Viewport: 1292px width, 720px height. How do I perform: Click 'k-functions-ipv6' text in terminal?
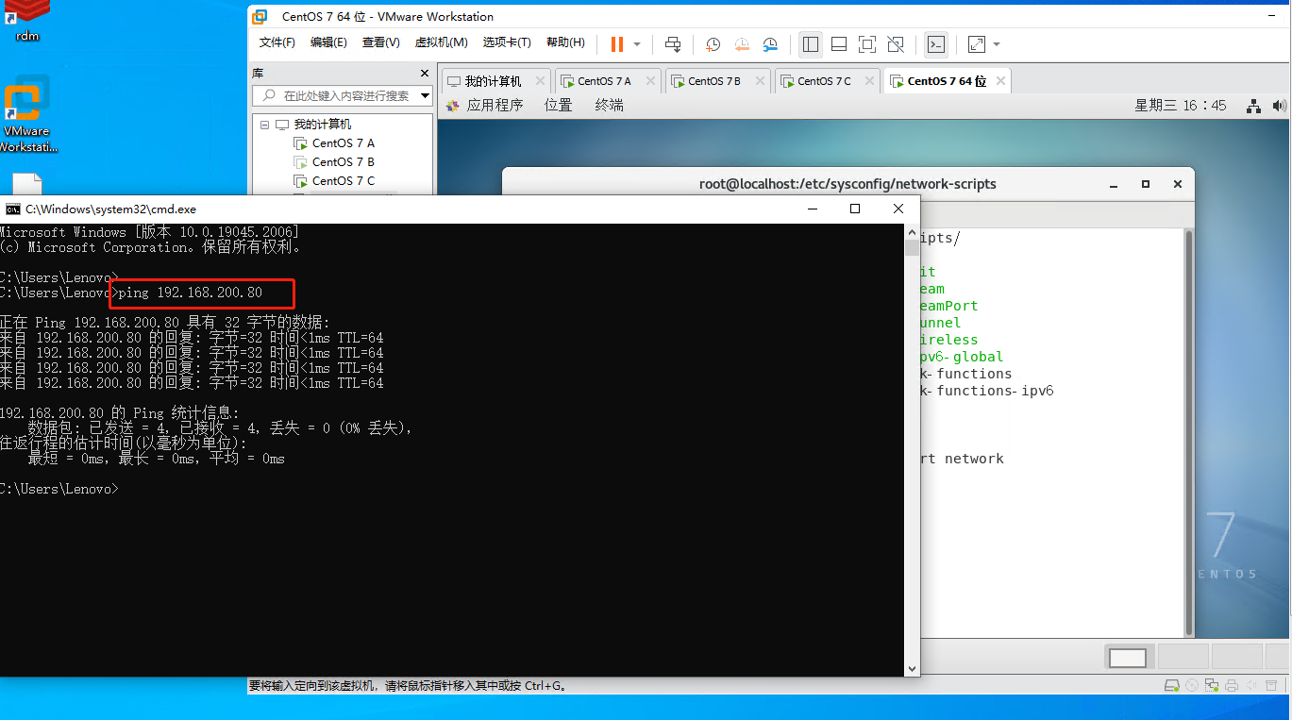pyautogui.click(x=987, y=391)
